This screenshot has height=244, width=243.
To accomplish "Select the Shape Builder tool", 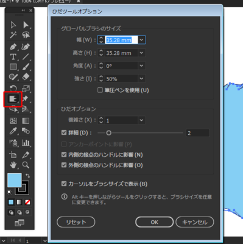I will click(13, 109).
